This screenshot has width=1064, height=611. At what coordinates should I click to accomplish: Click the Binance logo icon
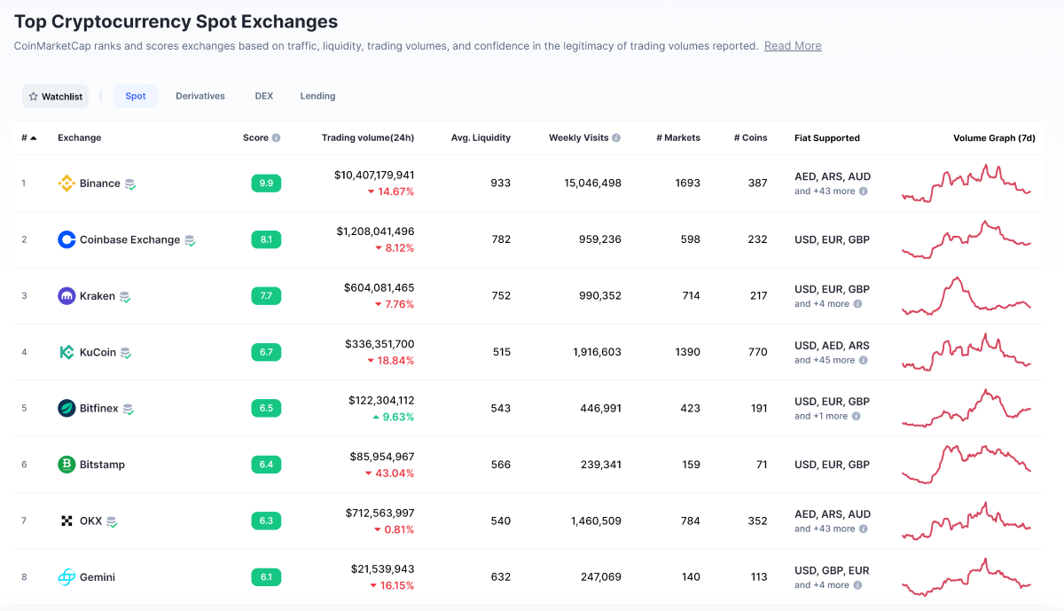pyautogui.click(x=66, y=184)
